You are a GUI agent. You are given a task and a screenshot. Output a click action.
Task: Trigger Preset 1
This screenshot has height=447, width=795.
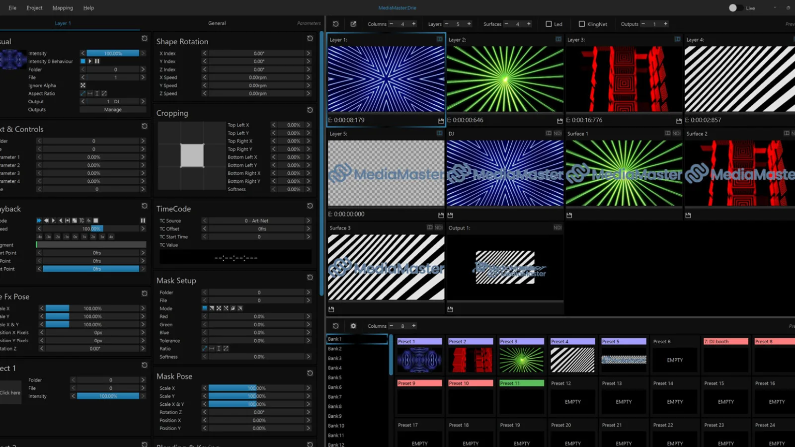(x=419, y=356)
